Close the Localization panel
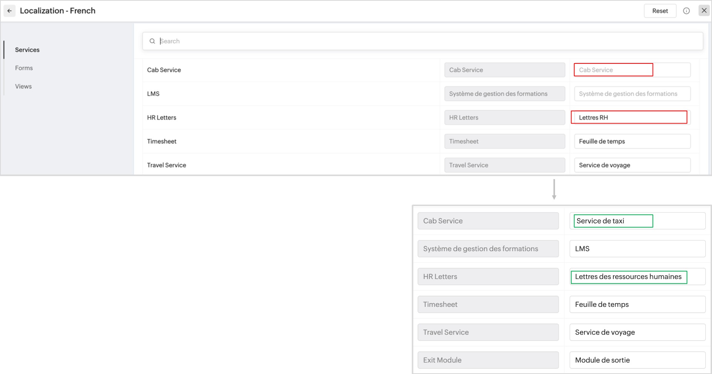712x374 pixels. [x=704, y=10]
